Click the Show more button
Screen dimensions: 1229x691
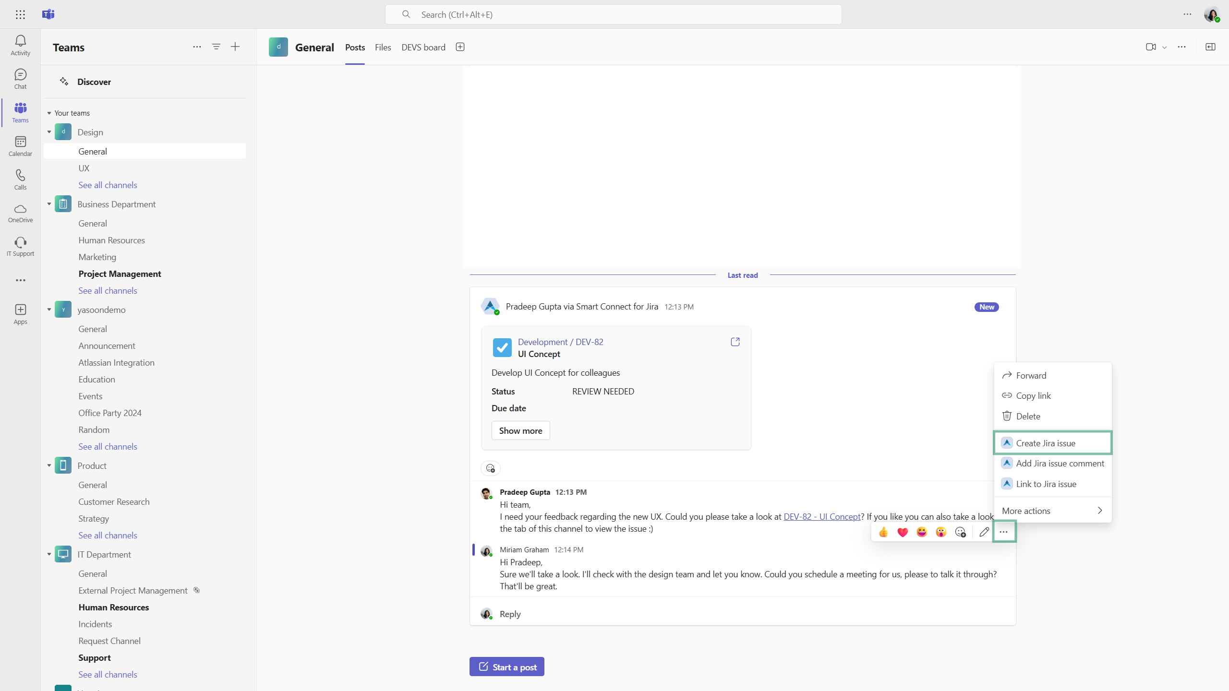(x=520, y=430)
